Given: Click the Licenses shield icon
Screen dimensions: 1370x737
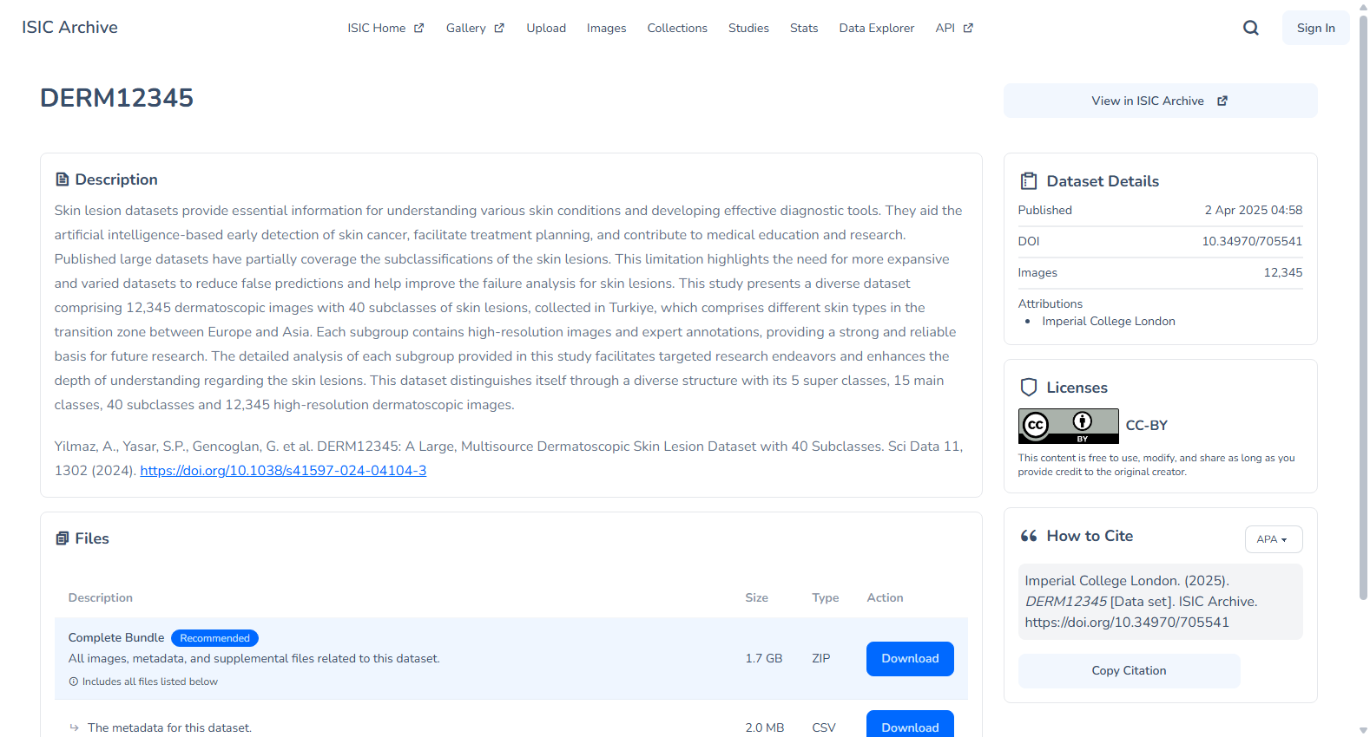Looking at the screenshot, I should 1029,388.
